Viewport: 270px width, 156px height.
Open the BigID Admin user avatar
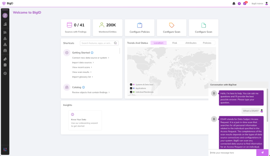click(266, 4)
